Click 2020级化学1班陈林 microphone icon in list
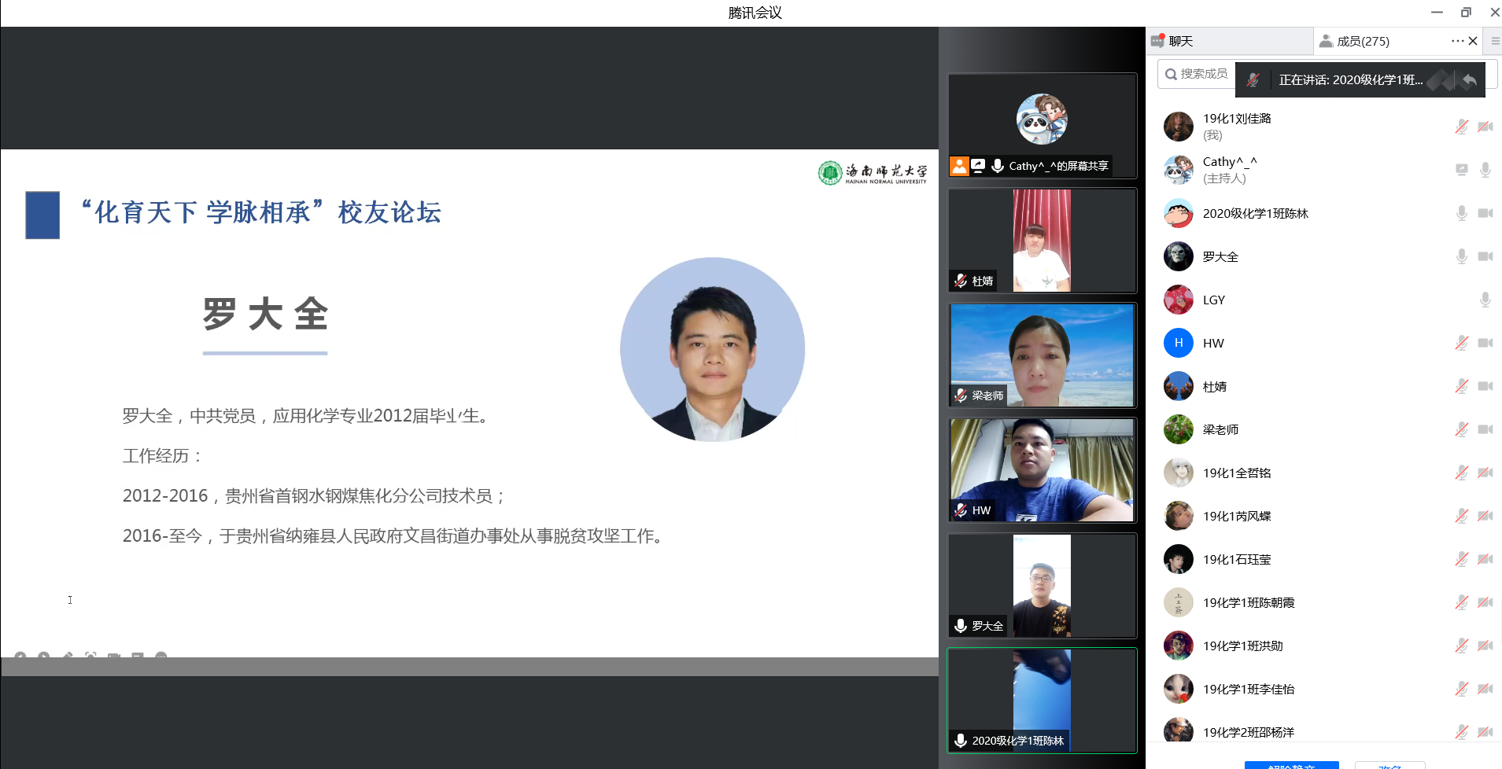Screen dimensions: 1502x769 point(1461,213)
